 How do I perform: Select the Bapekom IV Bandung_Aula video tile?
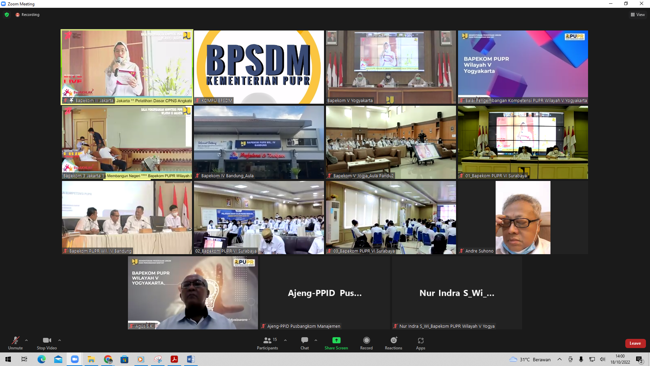259,142
